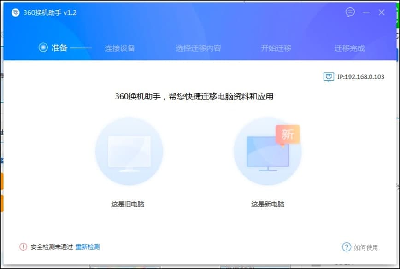The width and height of the screenshot is (400, 269).
Task: Close the 360换机助手 window
Action: (382, 12)
